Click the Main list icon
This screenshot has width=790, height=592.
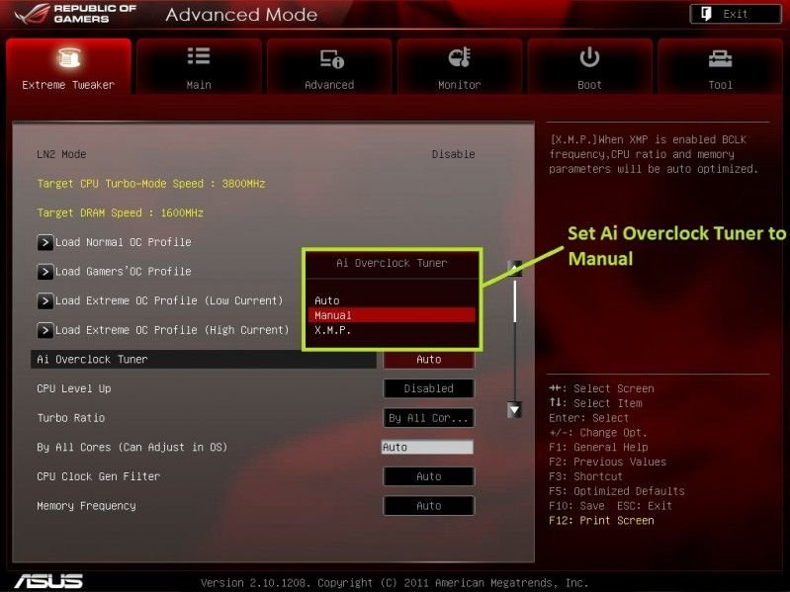(x=199, y=56)
